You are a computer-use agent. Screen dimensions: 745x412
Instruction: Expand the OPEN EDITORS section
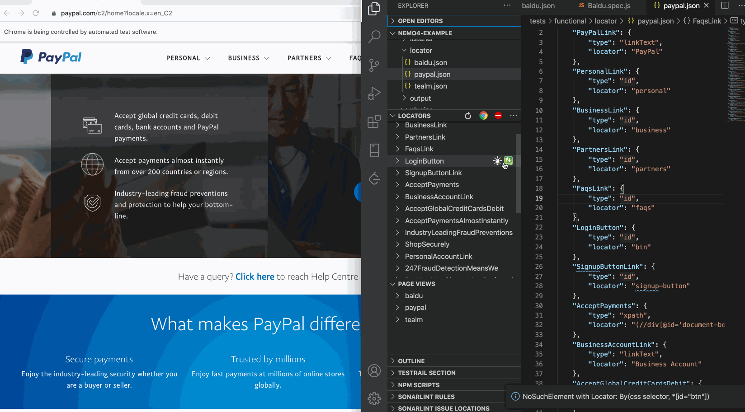click(x=454, y=21)
